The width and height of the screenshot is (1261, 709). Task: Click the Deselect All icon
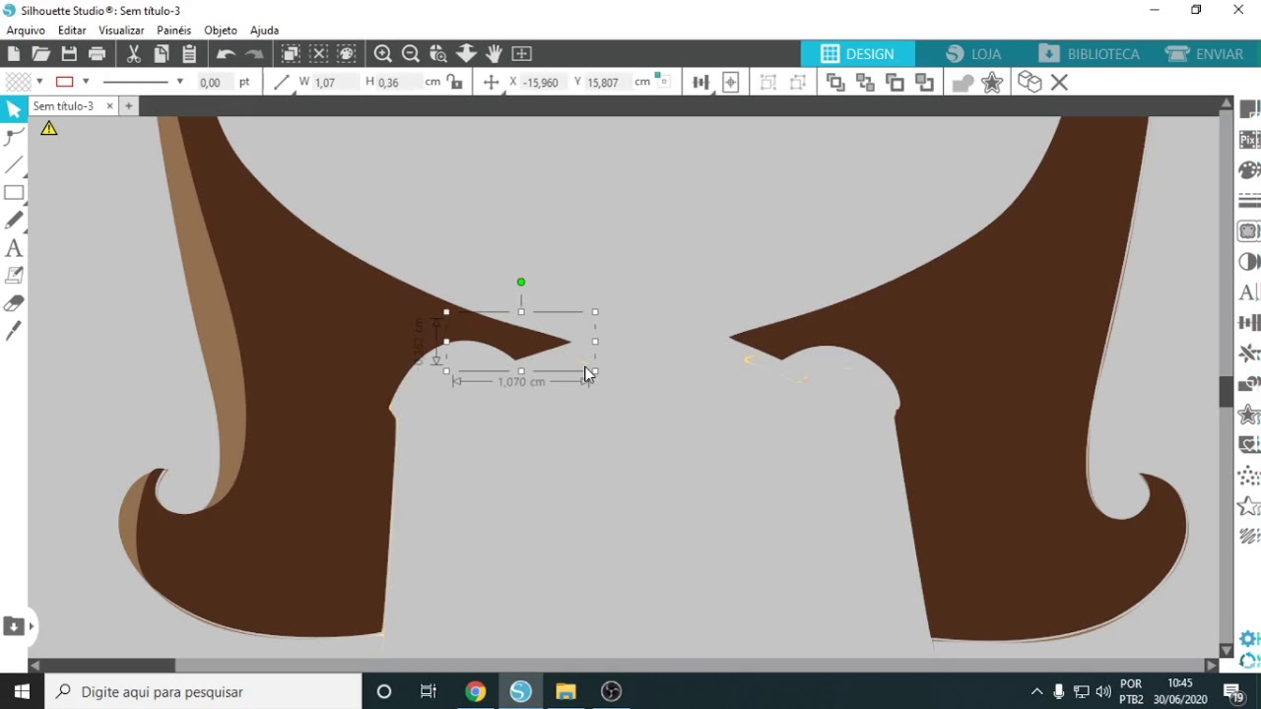tap(318, 54)
